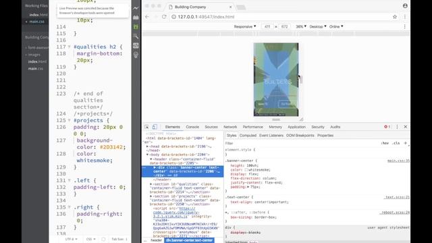The height and width of the screenshot is (243, 432).
Task: Open the Performance tab
Action: pyautogui.click(x=252, y=127)
